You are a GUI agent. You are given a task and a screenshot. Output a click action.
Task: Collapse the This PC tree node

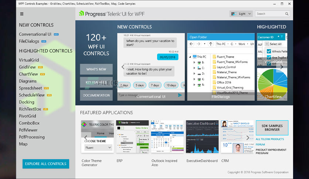[190, 57]
